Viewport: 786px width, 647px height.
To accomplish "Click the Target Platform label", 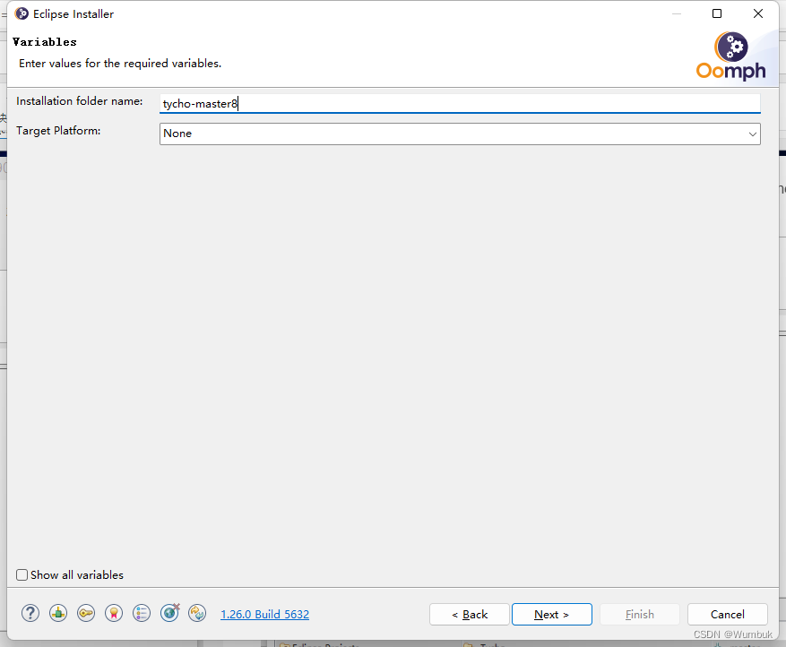I will coord(58,131).
